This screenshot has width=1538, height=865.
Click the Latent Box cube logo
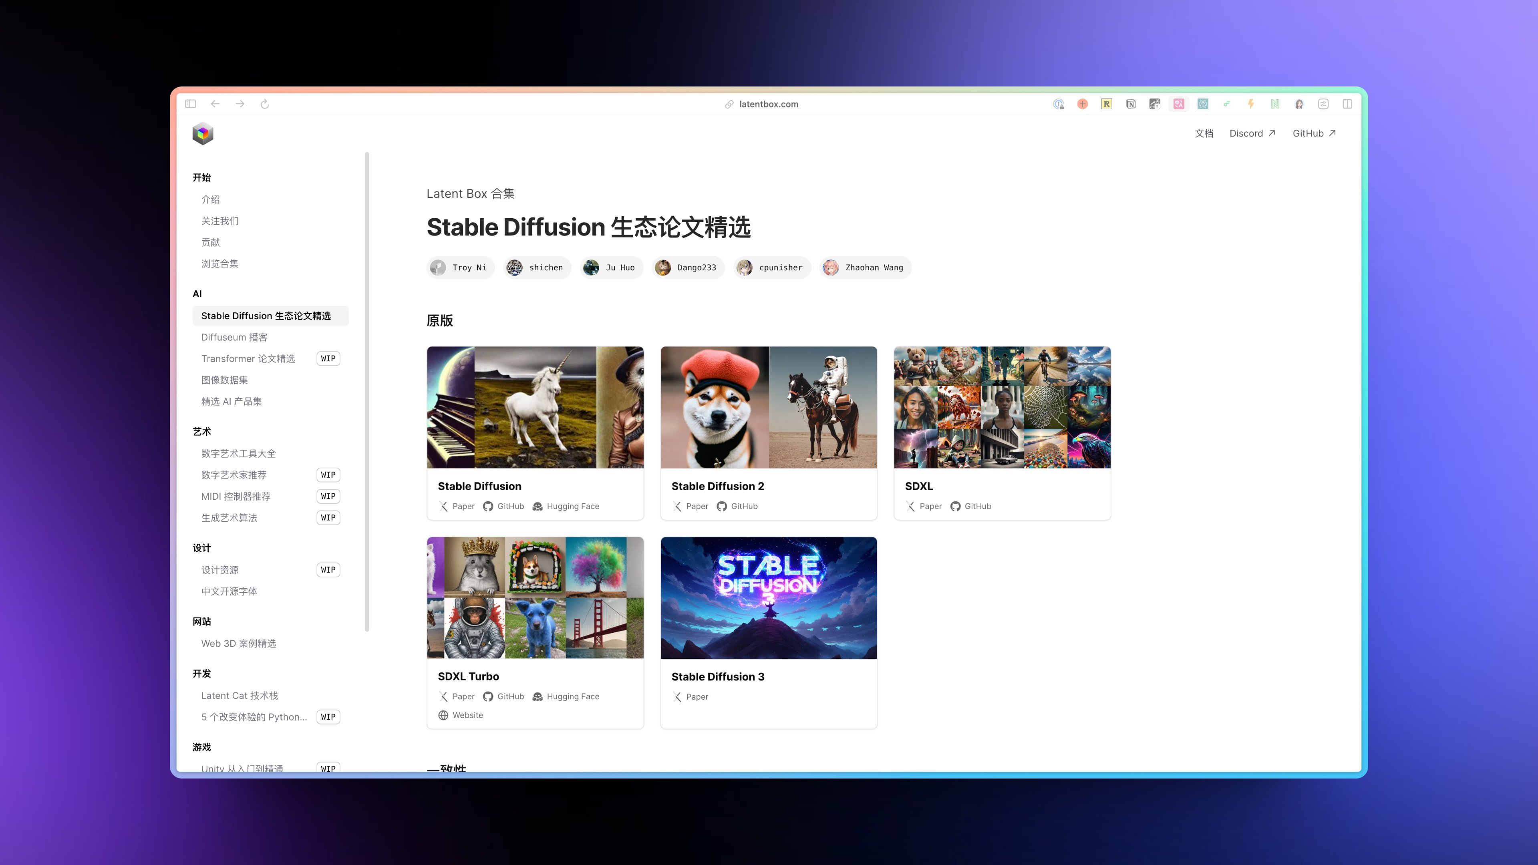tap(202, 134)
